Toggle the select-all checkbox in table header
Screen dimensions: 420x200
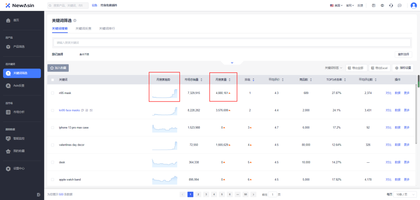click(53, 80)
